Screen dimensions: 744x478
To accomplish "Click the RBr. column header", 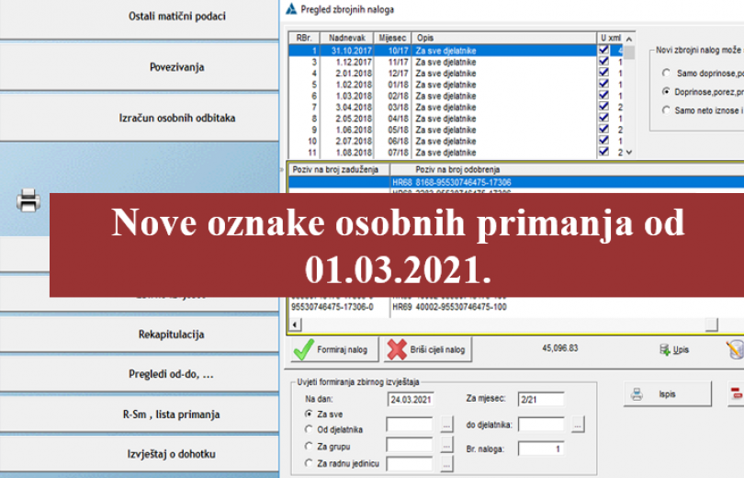I will click(304, 38).
